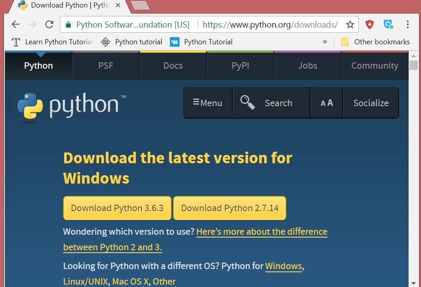Open the Python 2 and 3 difference link
The width and height of the screenshot is (421, 287).
tap(262, 232)
